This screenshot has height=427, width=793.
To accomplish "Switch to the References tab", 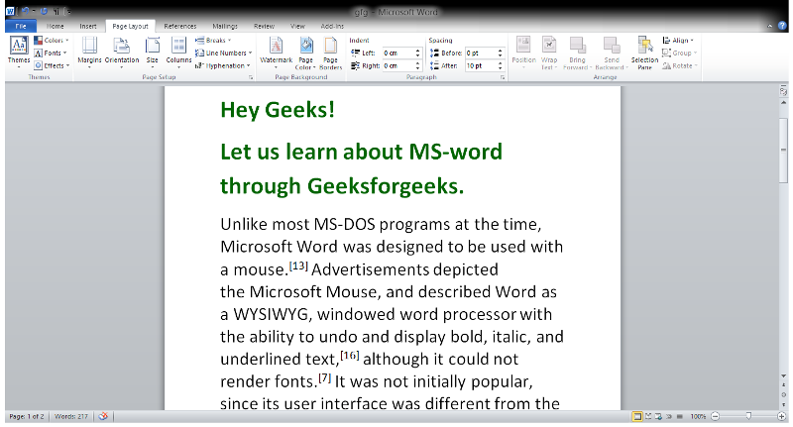I will point(180,27).
